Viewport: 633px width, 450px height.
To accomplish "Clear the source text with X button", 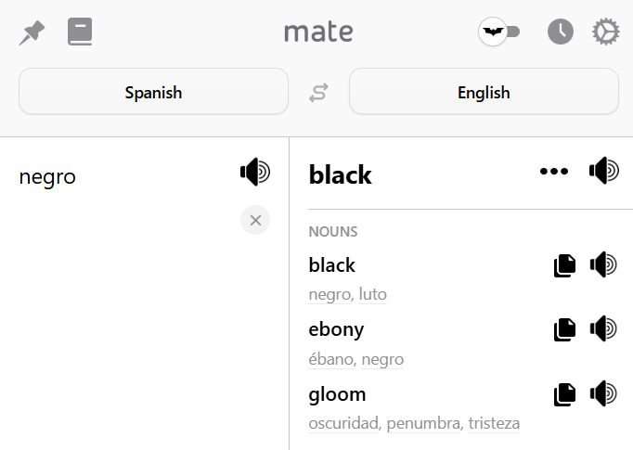I will coord(255,220).
